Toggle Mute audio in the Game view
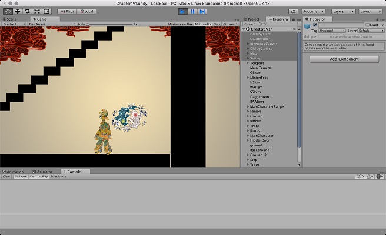The height and width of the screenshot is (235, 386). pyautogui.click(x=202, y=24)
